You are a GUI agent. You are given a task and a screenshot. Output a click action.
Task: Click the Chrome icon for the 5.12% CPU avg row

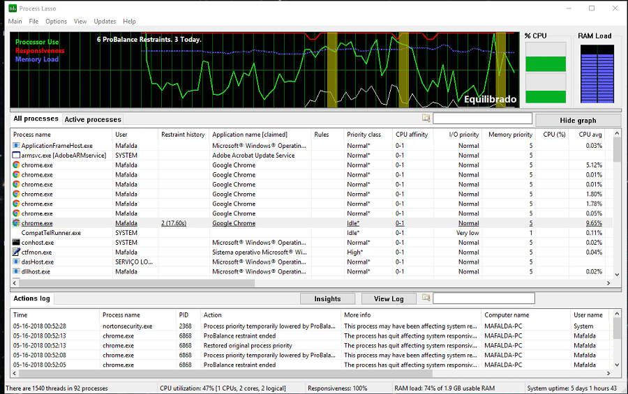pos(16,165)
